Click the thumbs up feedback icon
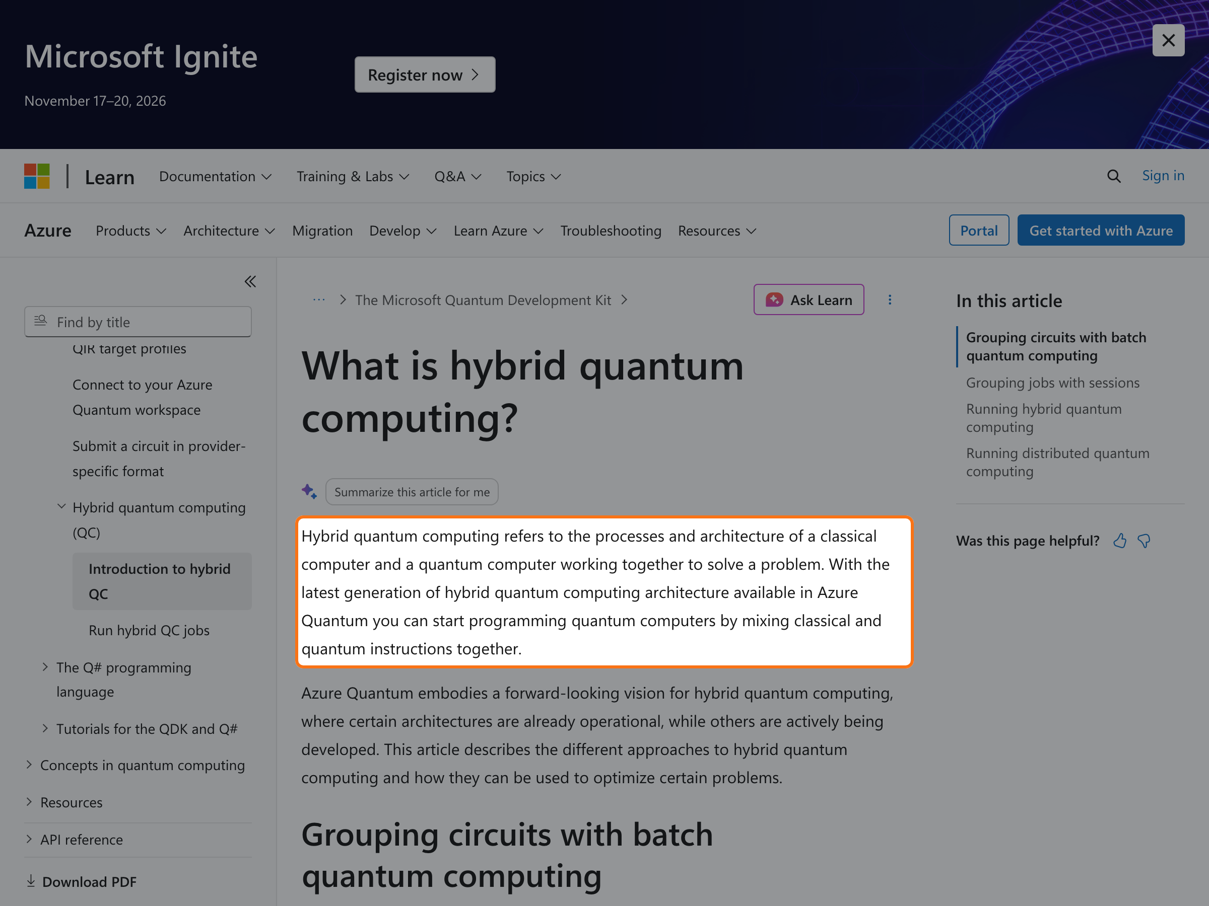 coord(1120,541)
